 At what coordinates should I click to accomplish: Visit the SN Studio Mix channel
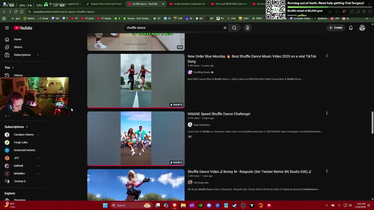point(201,183)
